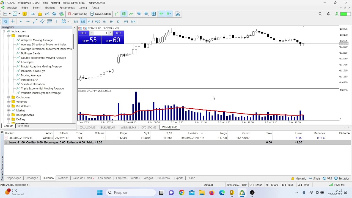
Task: Toggle the Algotrading button
Action: [78, 14]
